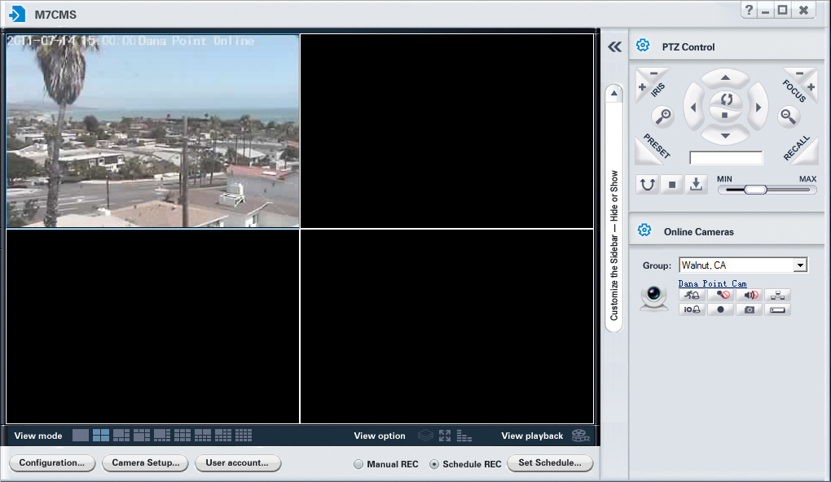Click the square stop button beside patrol

coord(671,185)
